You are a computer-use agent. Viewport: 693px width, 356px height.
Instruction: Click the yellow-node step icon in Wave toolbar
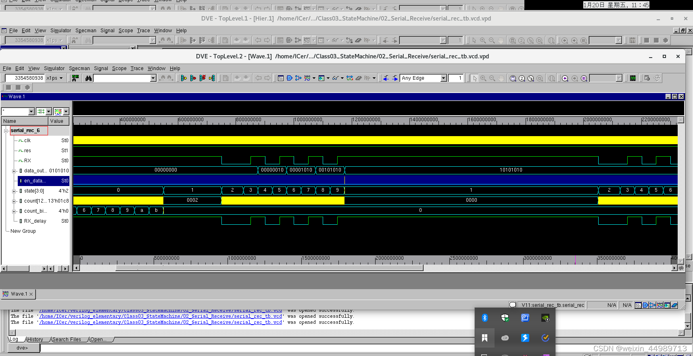[x=212, y=78]
